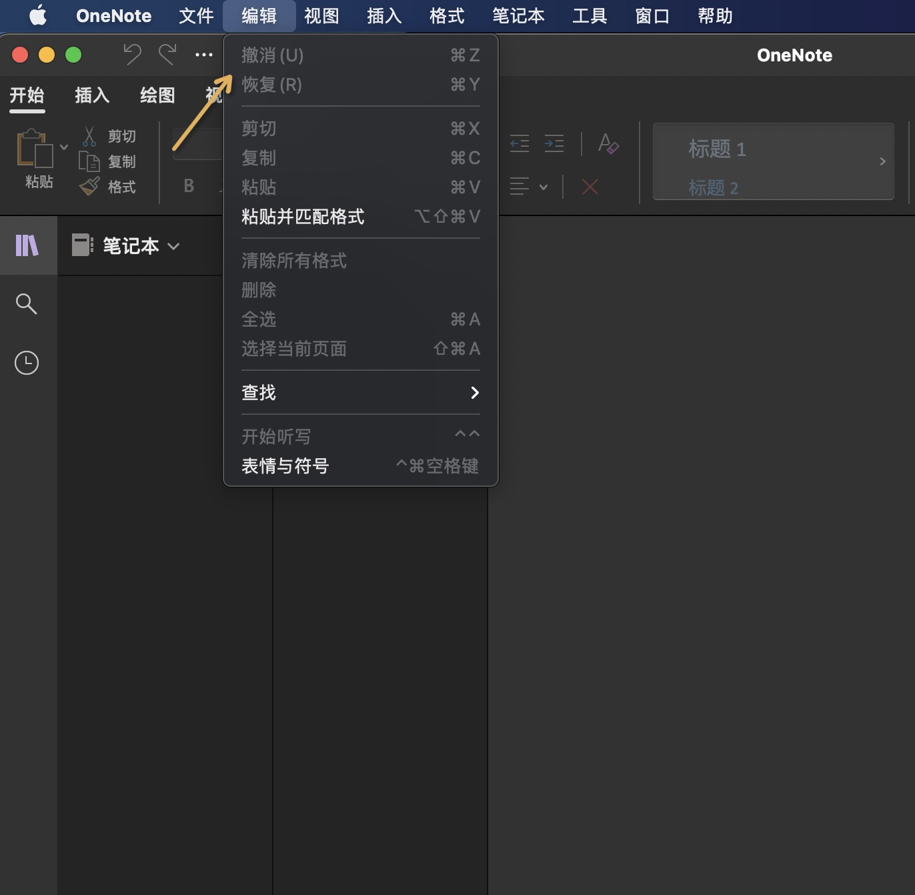
Task: Click the notebook icon beside 笔记本
Action: (x=83, y=245)
